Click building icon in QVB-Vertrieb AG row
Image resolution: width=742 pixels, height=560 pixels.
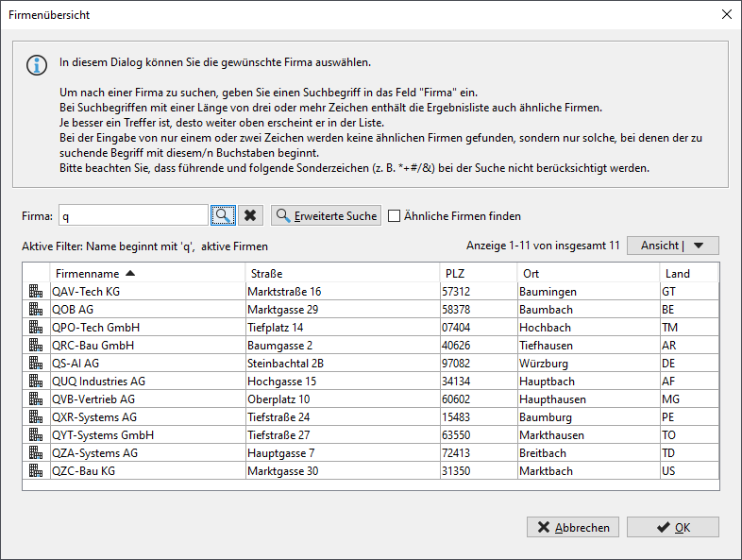pyautogui.click(x=36, y=399)
